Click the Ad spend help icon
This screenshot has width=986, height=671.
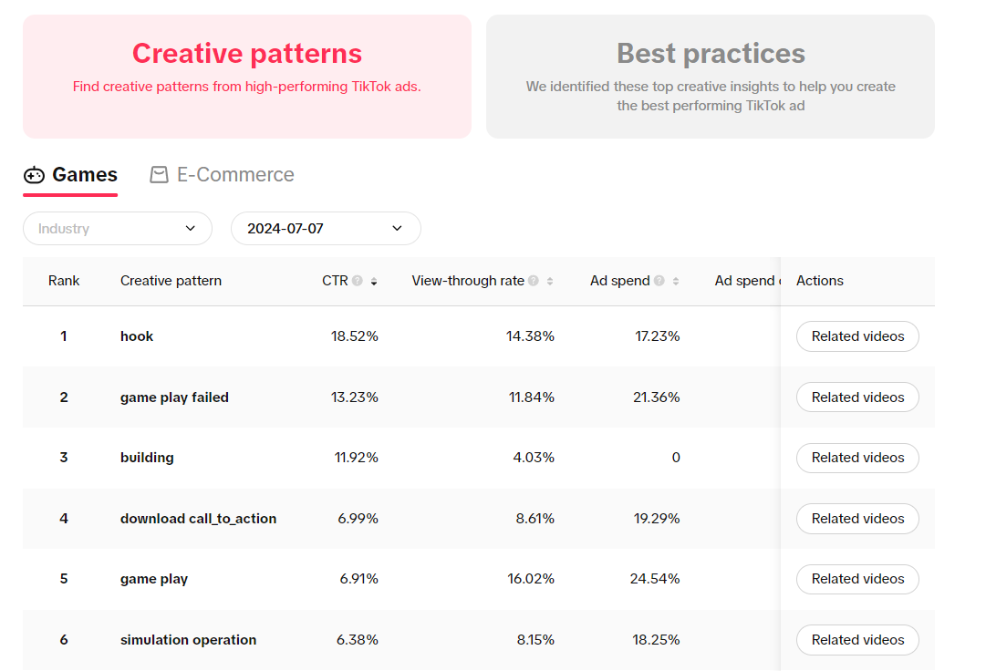(659, 282)
